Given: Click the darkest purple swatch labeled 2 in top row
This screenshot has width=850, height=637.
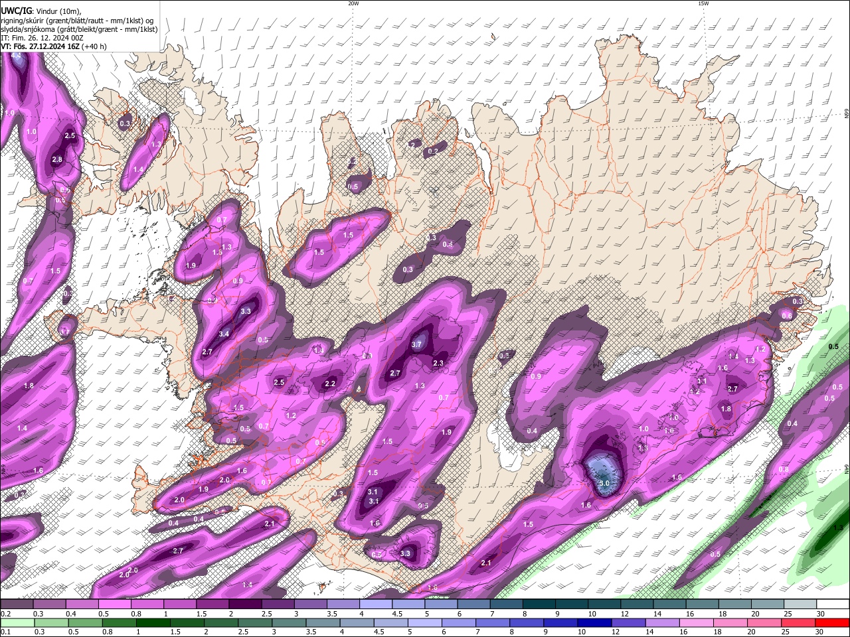Looking at the screenshot, I should 245,604.
